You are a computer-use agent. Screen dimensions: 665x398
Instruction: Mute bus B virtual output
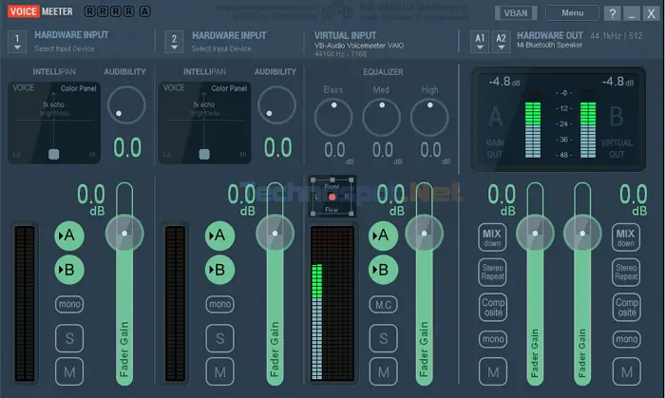(626, 371)
